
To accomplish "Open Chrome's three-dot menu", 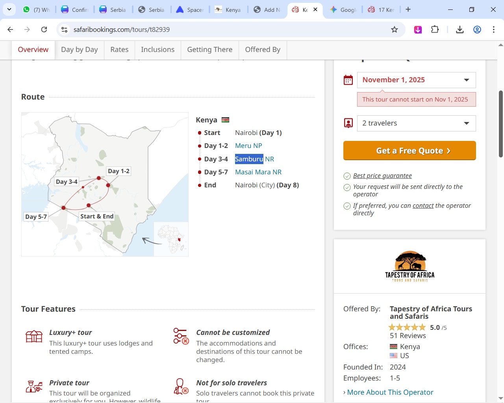I will (x=493, y=30).
